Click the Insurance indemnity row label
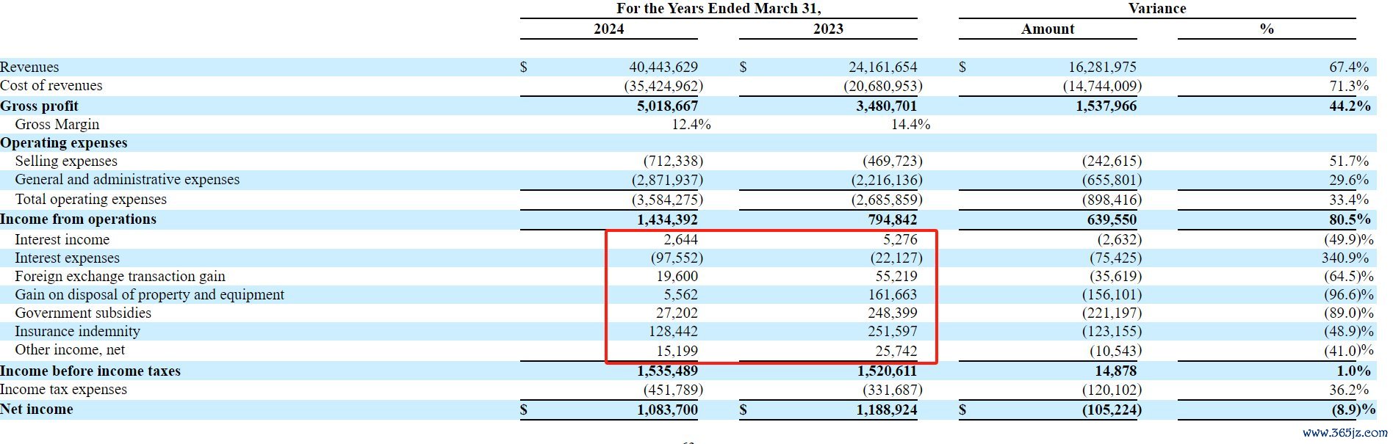This screenshot has width=1393, height=444. (x=77, y=332)
